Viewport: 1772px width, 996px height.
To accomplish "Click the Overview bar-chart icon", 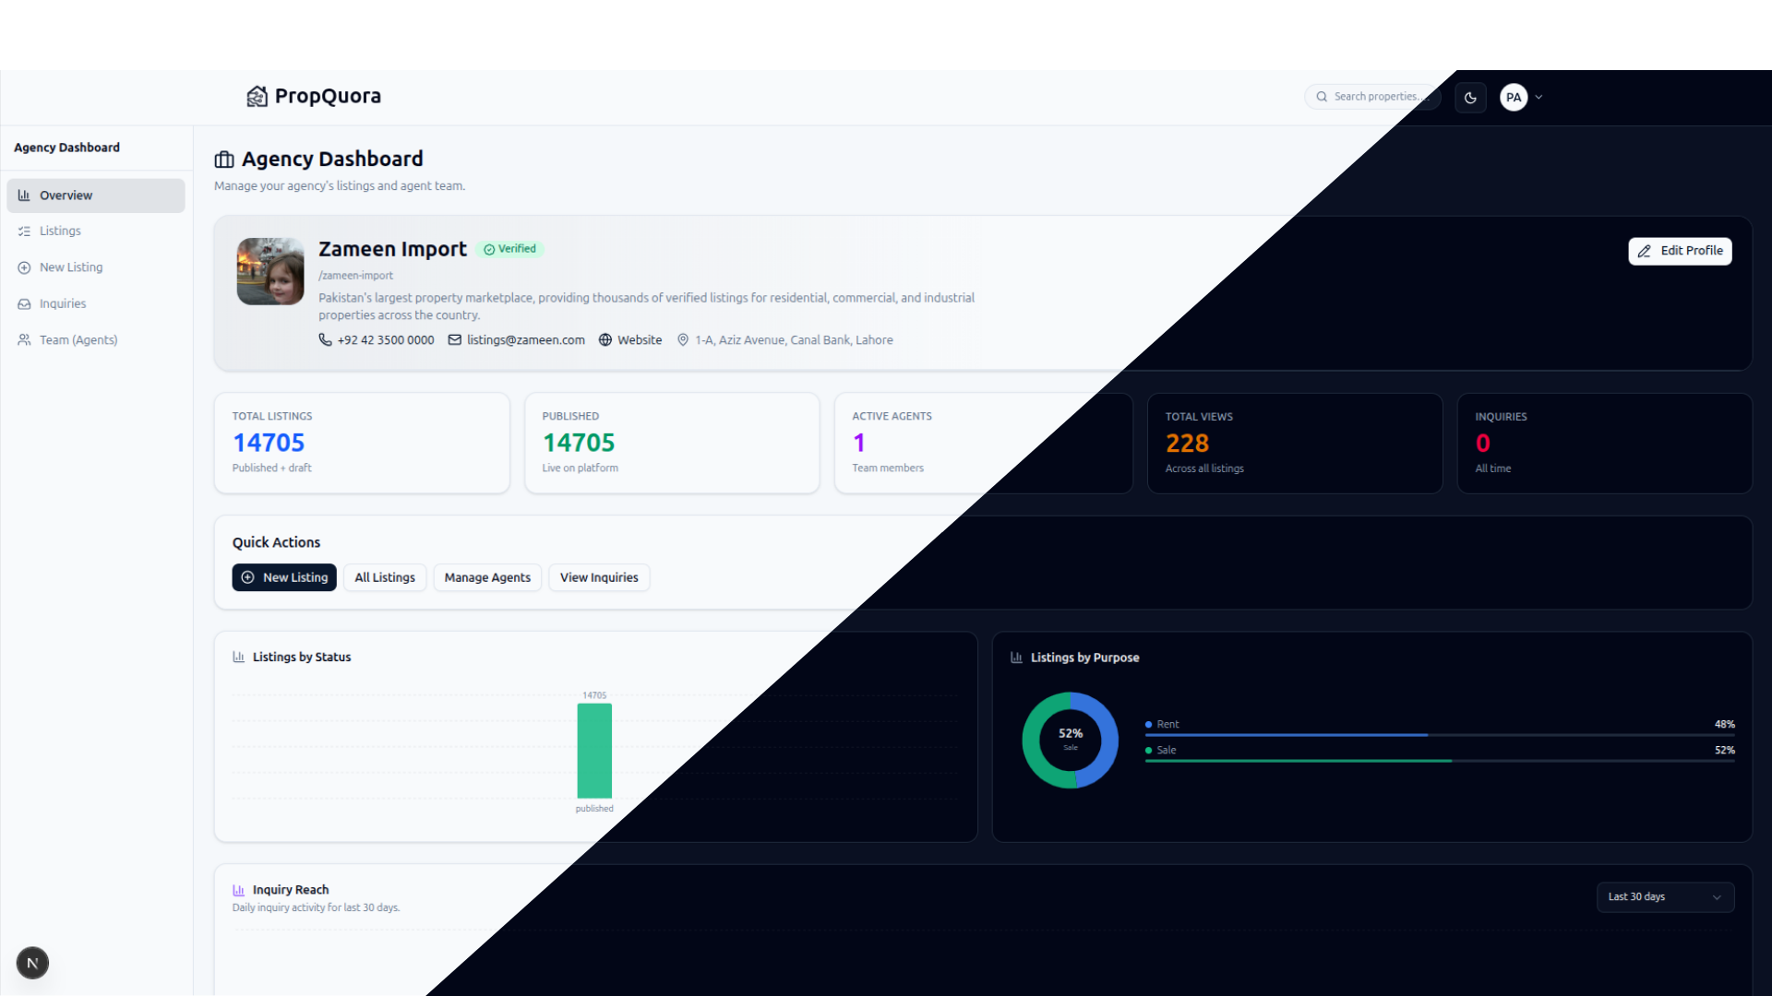I will [x=24, y=196].
